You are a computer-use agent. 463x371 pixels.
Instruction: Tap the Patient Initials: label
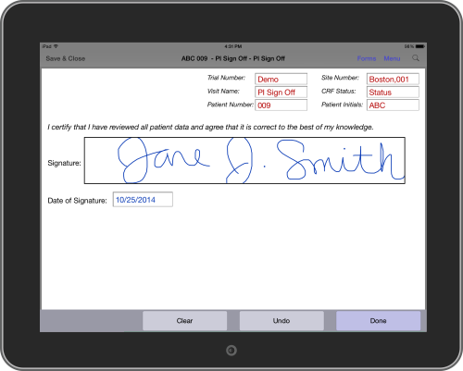pos(342,105)
